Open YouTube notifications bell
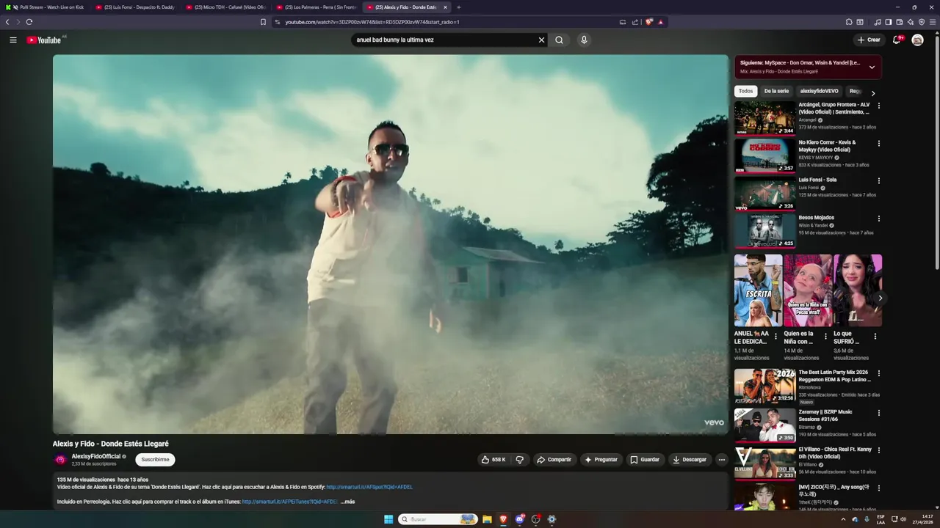 897,40
